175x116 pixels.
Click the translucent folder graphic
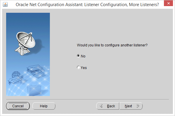pyautogui.click(x=34, y=90)
